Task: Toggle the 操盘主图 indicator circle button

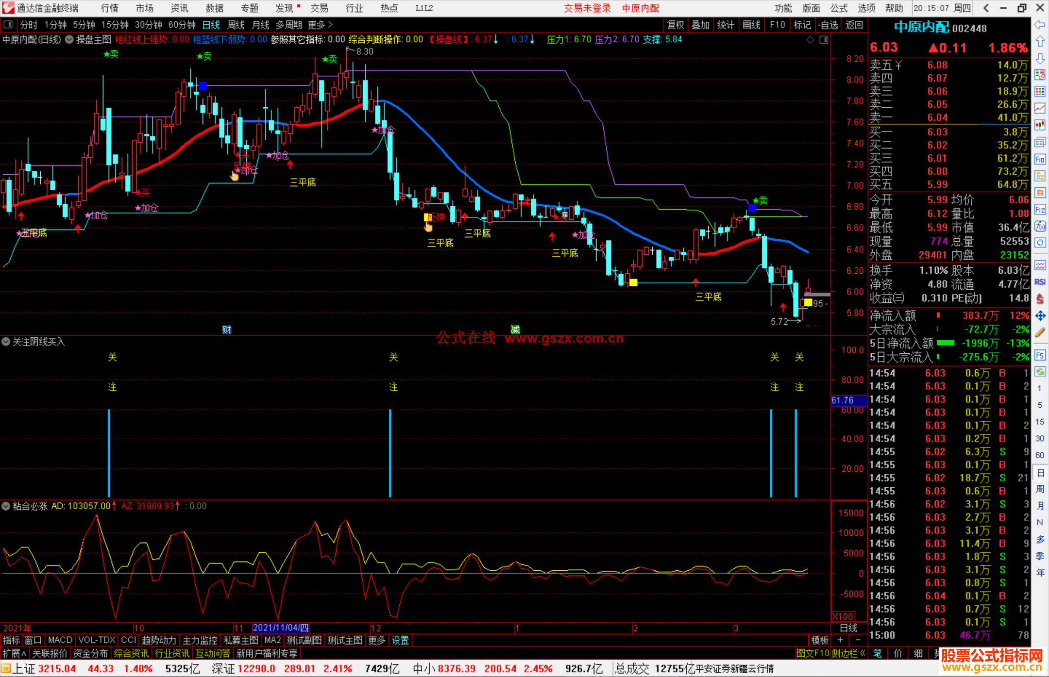Action: (x=69, y=39)
